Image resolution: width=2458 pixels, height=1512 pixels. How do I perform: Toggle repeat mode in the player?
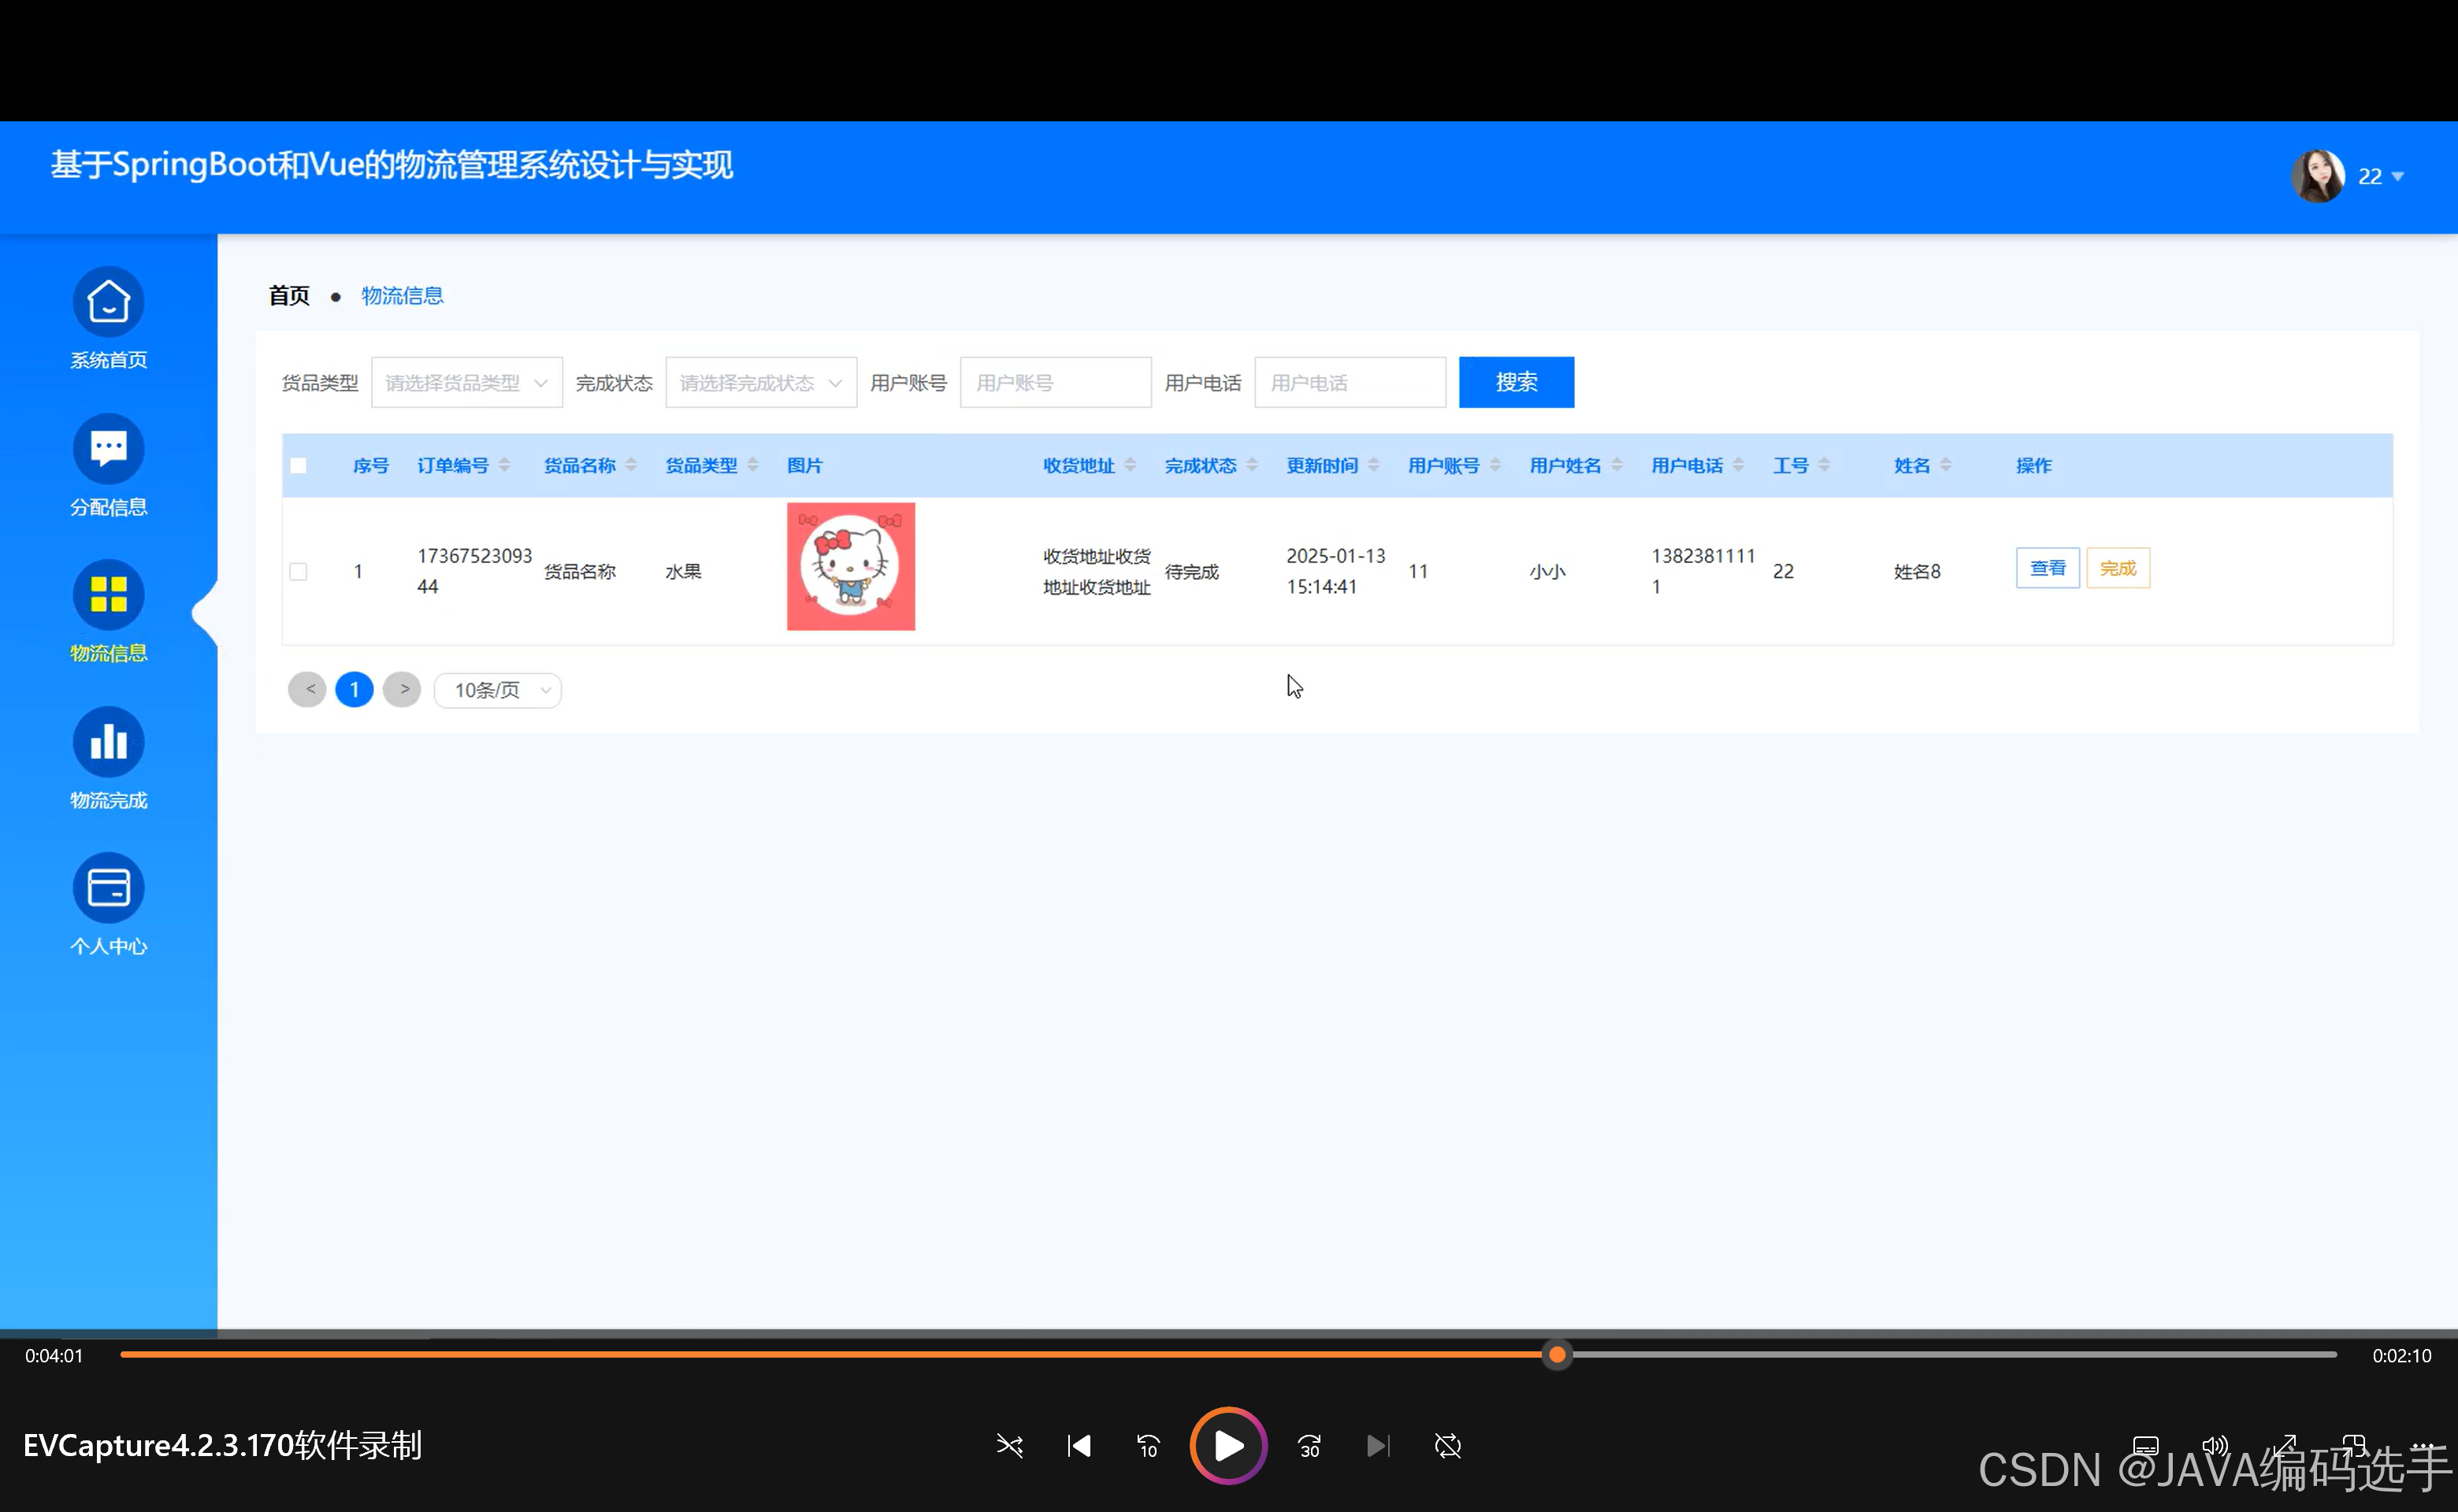tap(1447, 1446)
